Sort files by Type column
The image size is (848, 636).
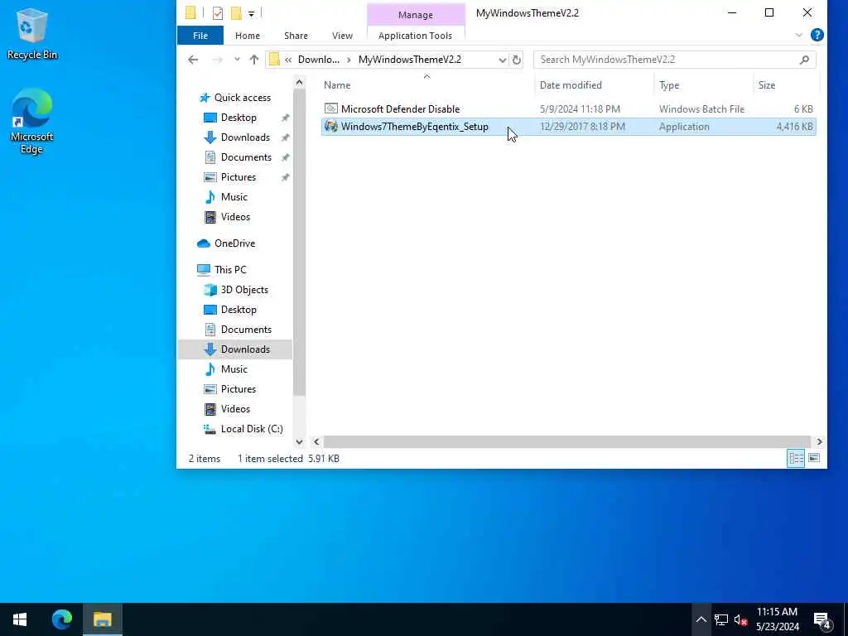click(x=669, y=85)
